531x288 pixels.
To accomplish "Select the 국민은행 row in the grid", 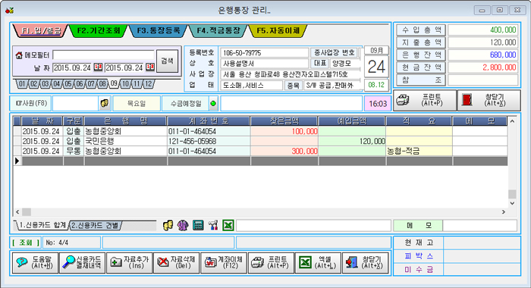I will [x=260, y=141].
